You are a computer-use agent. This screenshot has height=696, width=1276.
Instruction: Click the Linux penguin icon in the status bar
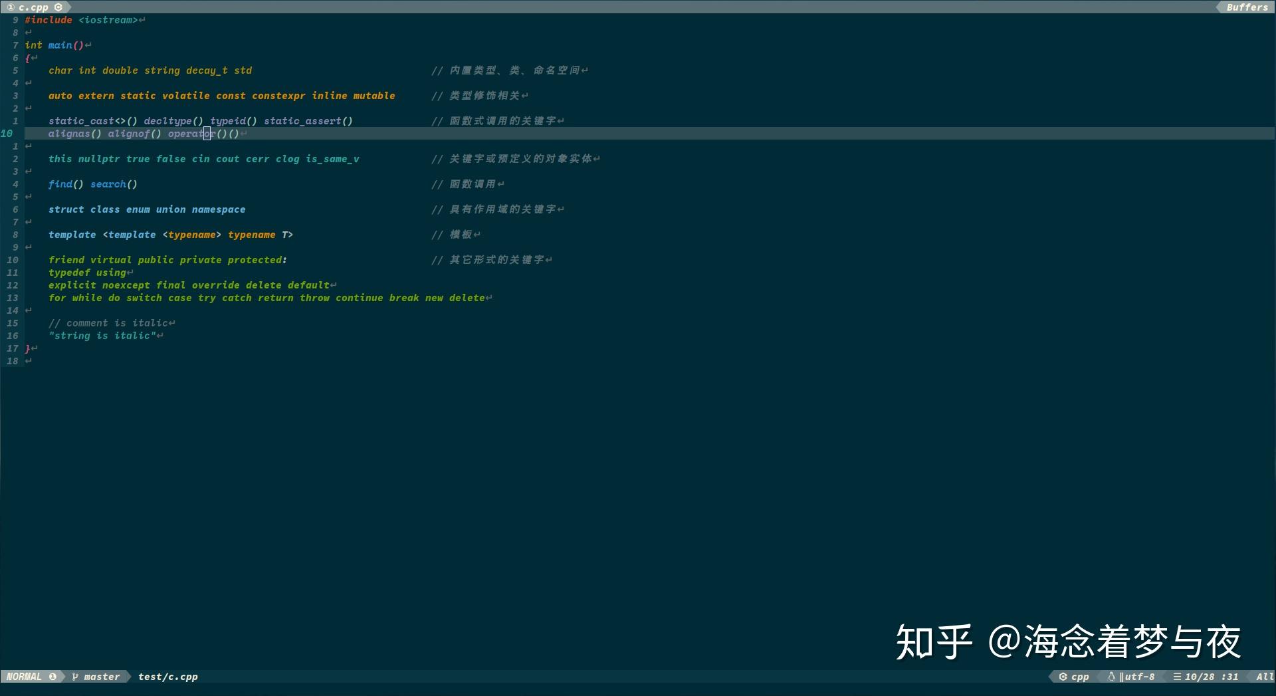point(1112,677)
